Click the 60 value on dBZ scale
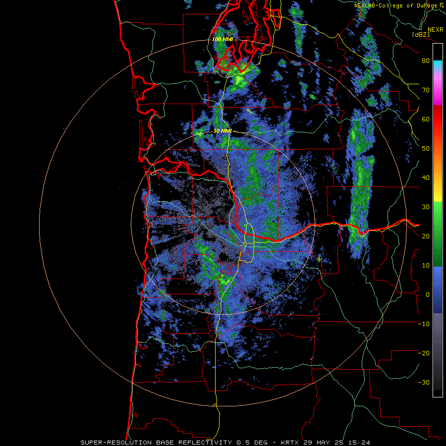 [426, 119]
